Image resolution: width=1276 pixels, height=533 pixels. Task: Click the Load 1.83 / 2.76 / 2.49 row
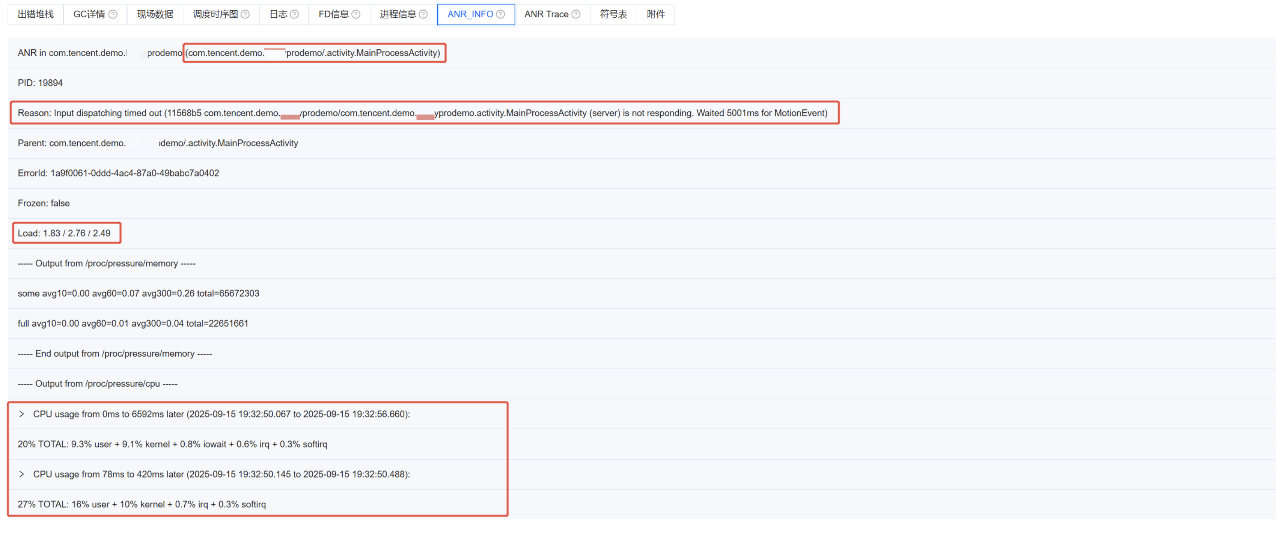(64, 233)
